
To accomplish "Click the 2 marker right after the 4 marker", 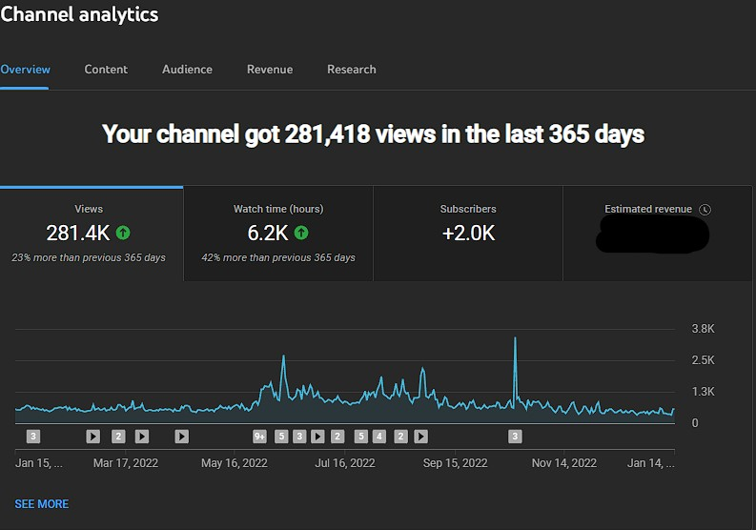I will click(x=400, y=437).
